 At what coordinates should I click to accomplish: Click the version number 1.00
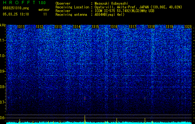(42, 2)
